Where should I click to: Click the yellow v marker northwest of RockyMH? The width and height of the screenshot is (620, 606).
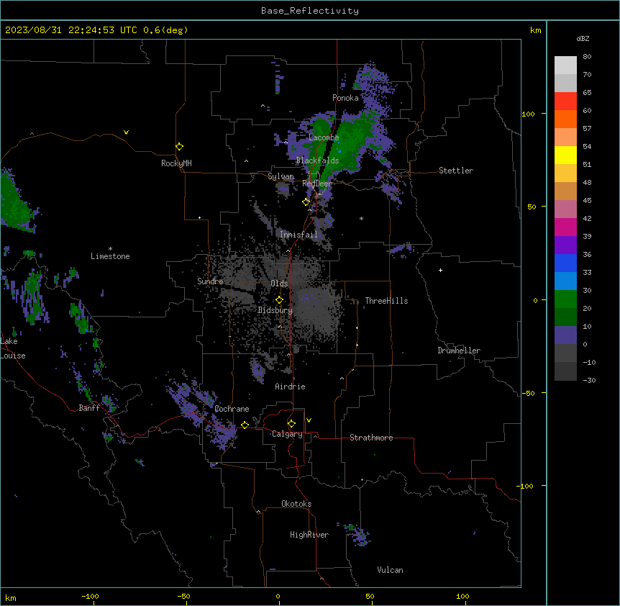(126, 132)
